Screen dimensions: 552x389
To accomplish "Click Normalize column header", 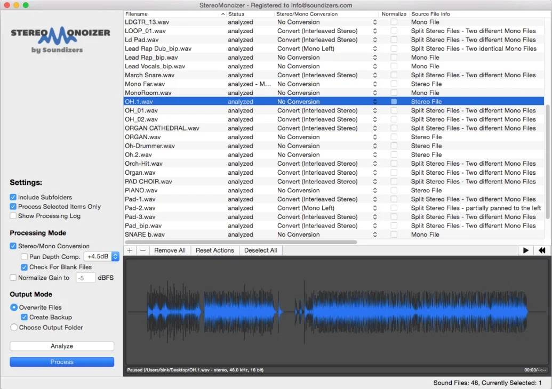I will [x=394, y=14].
